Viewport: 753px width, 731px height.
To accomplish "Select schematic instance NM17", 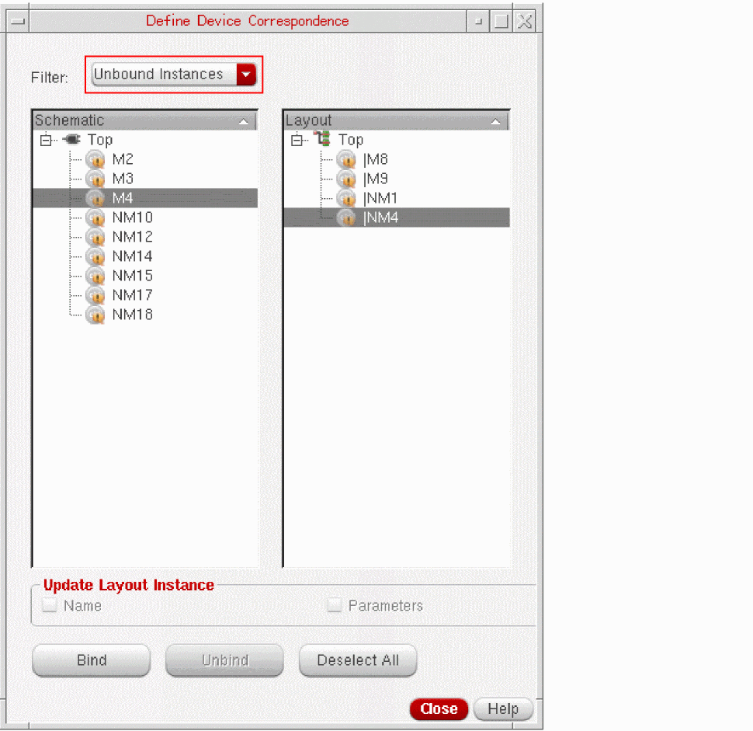I will (132, 295).
